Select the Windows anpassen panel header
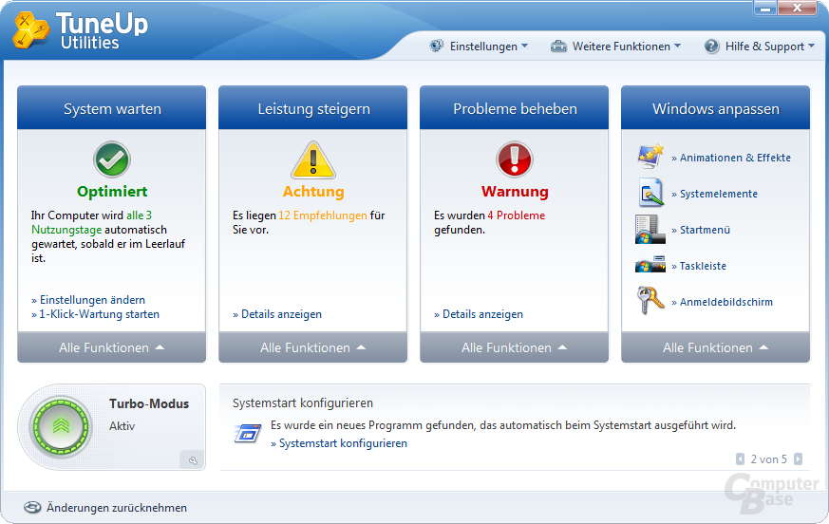Viewport: 829px width, 524px height. tap(715, 108)
